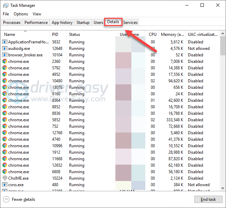Switch to the Services tab
The image size is (226, 208).
pyautogui.click(x=130, y=23)
